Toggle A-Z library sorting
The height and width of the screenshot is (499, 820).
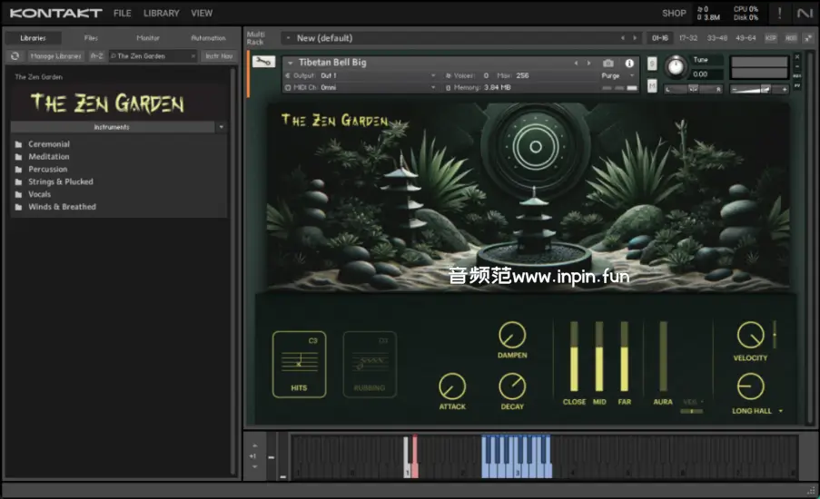coord(96,56)
